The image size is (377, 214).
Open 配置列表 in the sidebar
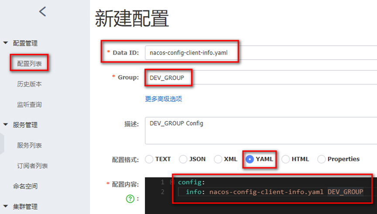pyautogui.click(x=29, y=64)
